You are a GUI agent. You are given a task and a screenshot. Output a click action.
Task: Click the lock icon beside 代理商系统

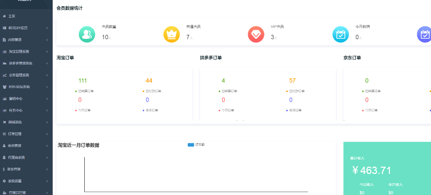(x=4, y=158)
